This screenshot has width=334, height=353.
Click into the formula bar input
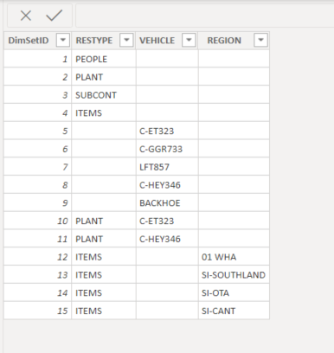(205, 16)
